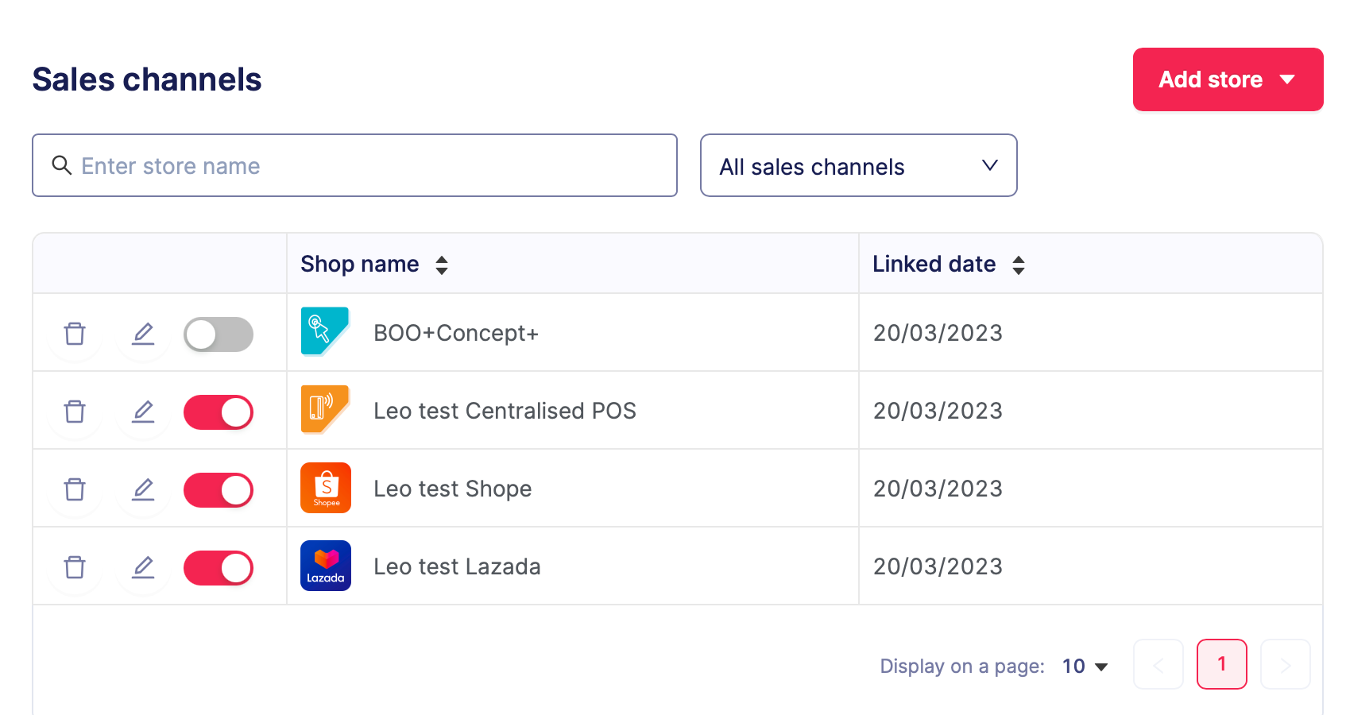
Task: Go to page 1
Action: [1221, 664]
